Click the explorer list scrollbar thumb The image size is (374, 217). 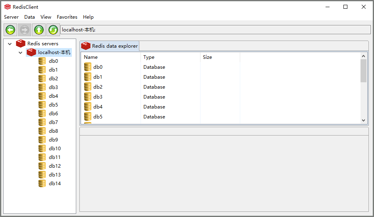point(364,71)
